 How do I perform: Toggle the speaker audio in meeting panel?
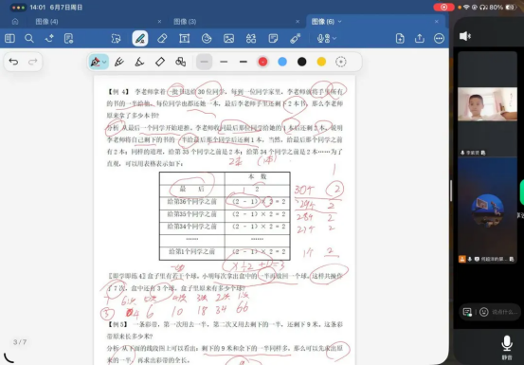click(465, 36)
